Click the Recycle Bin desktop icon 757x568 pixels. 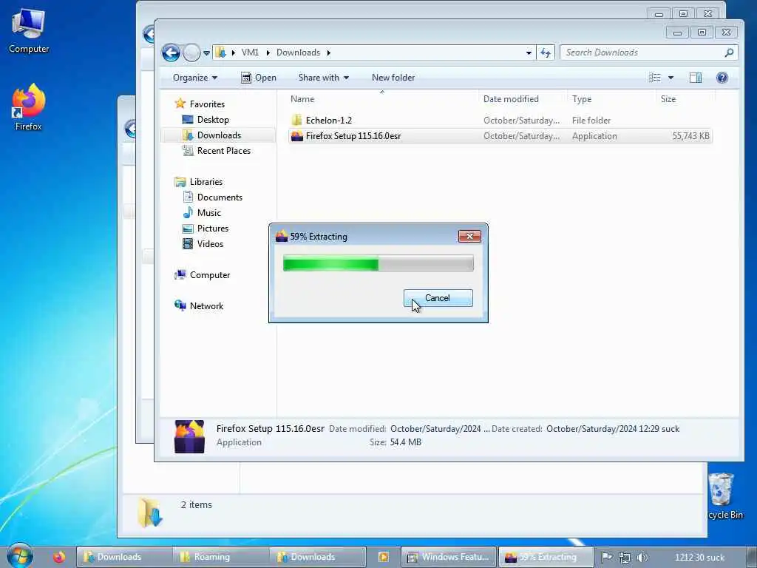[x=723, y=496]
